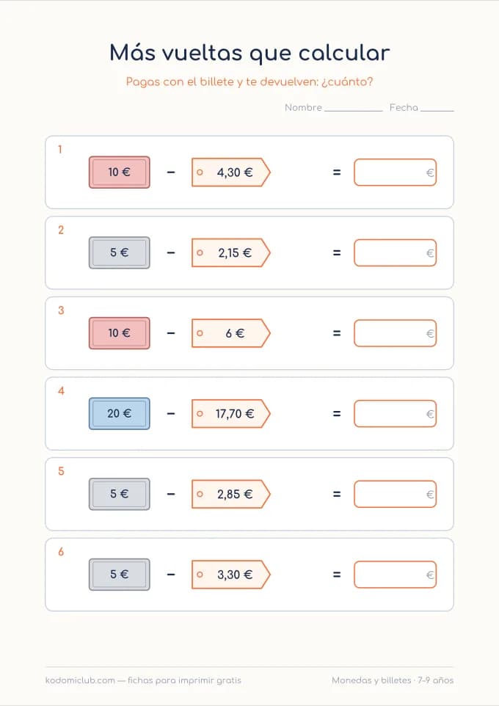Click the pink 10 € banknote in exercise 1

coord(120,172)
